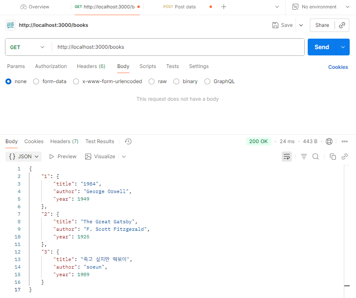
Task: Open the Send options dropdown arrow
Action: point(343,47)
